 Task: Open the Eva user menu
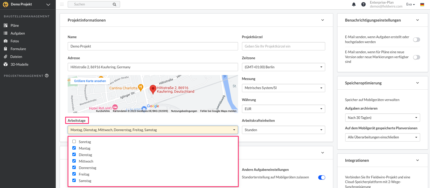click(x=410, y=4)
